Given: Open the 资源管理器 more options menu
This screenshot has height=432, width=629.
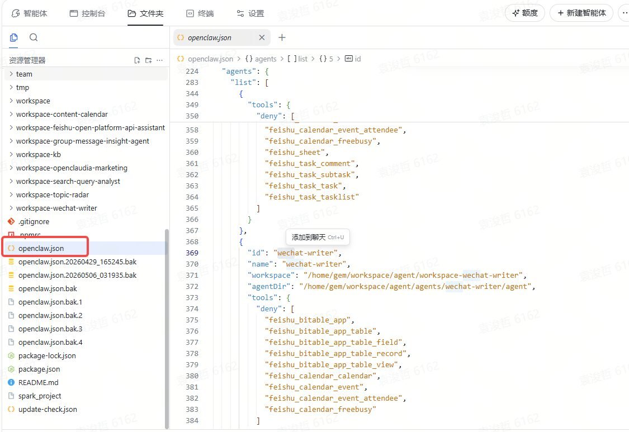Looking at the screenshot, I should [160, 60].
